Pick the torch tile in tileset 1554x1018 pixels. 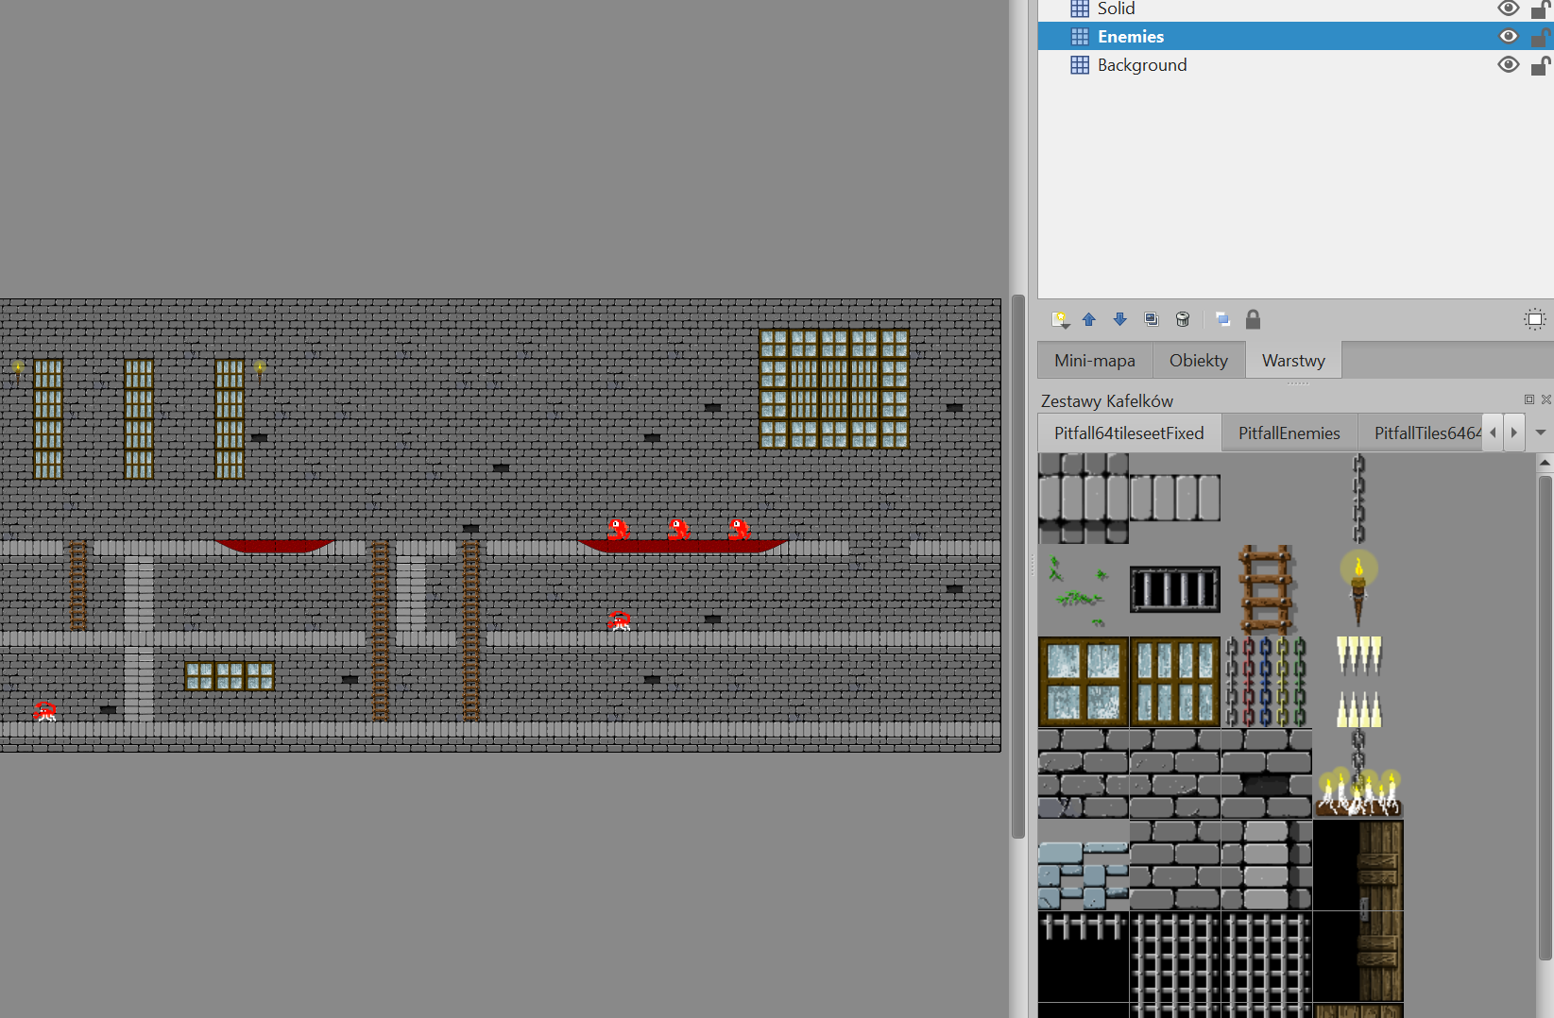[1358, 587]
